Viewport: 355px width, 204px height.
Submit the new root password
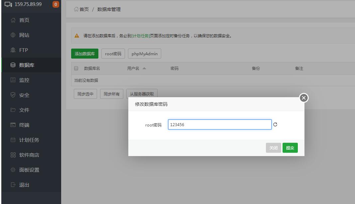click(290, 148)
